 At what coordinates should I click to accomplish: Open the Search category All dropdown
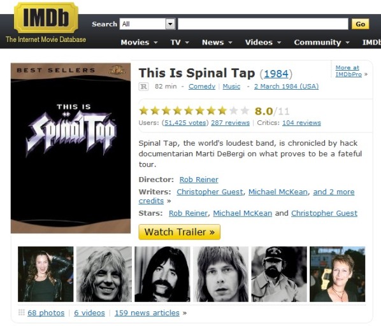click(147, 24)
